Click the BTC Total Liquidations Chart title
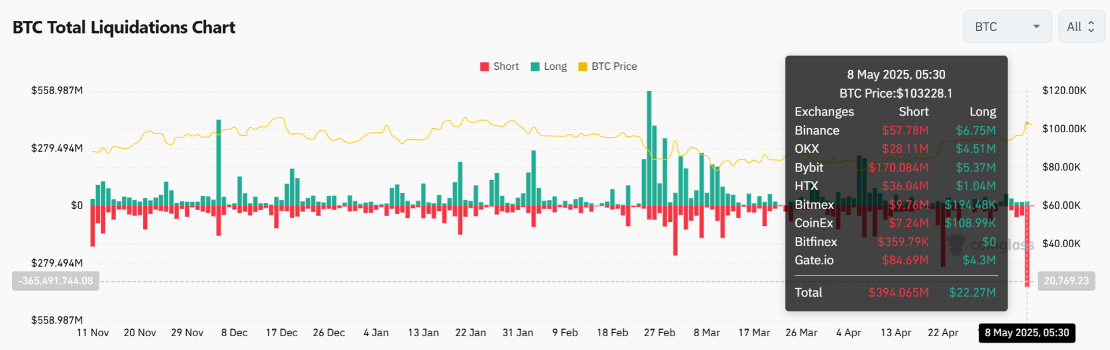Viewport: 1110px width, 350px height. (123, 27)
